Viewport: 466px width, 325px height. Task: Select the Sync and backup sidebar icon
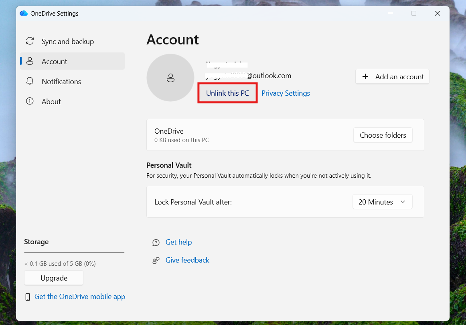(x=30, y=41)
